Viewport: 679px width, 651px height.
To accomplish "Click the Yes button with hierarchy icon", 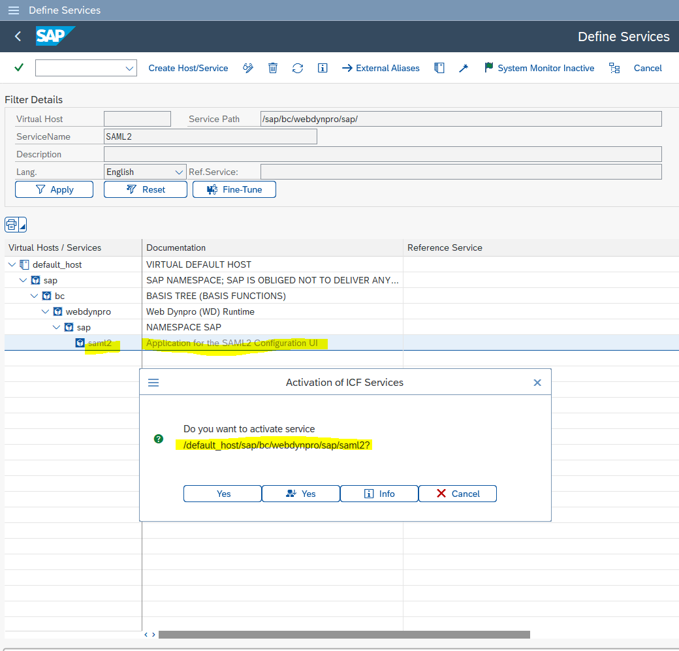I will click(301, 494).
